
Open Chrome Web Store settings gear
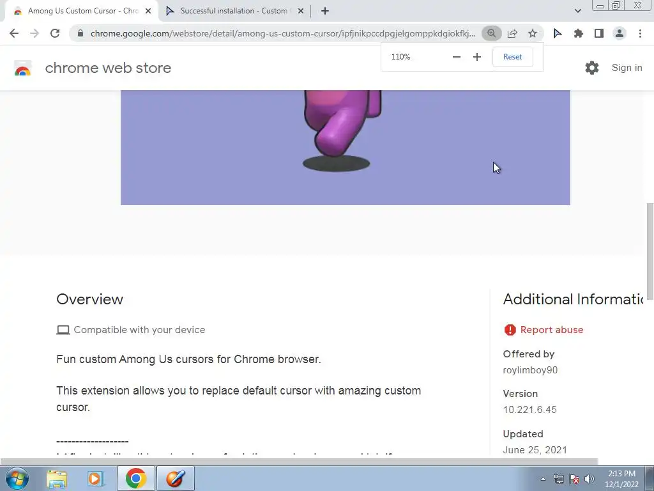click(592, 68)
